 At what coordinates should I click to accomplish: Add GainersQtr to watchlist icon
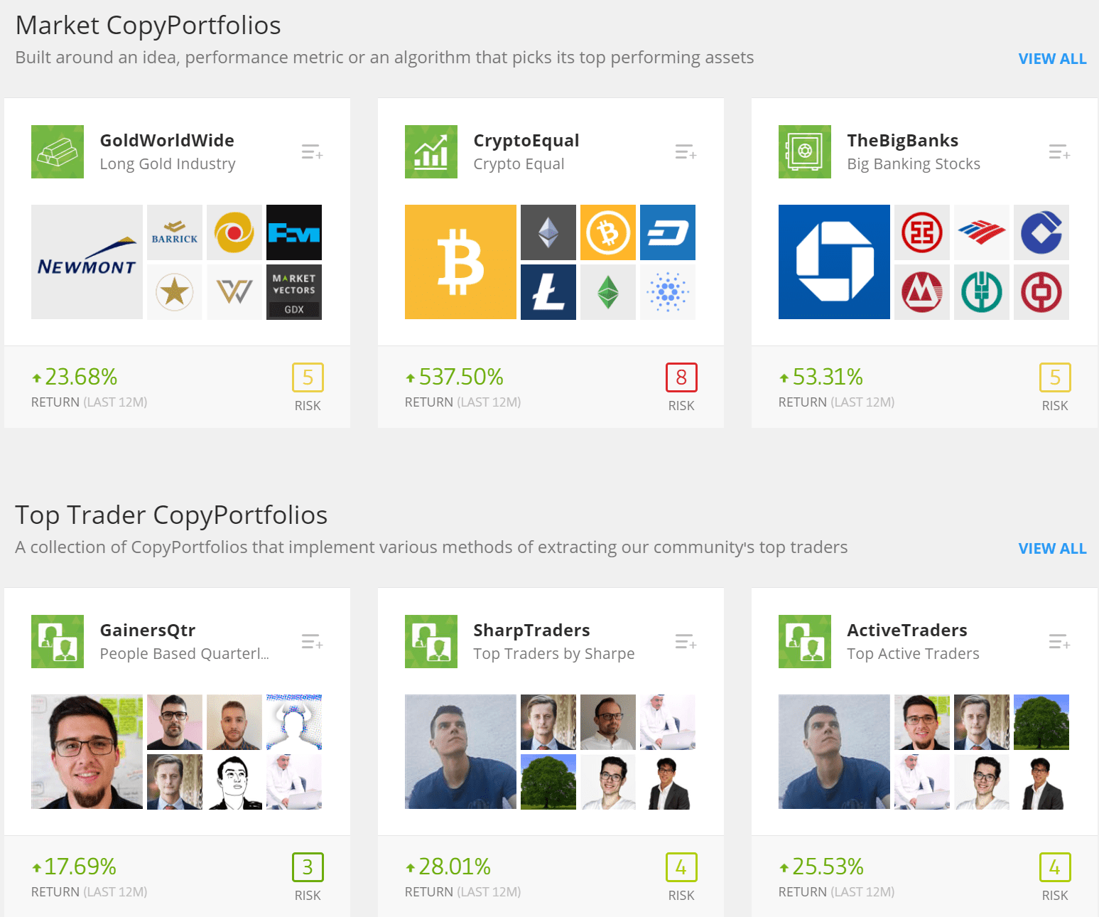click(312, 642)
